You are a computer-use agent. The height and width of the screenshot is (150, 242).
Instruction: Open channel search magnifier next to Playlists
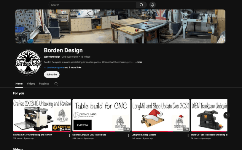(56, 84)
